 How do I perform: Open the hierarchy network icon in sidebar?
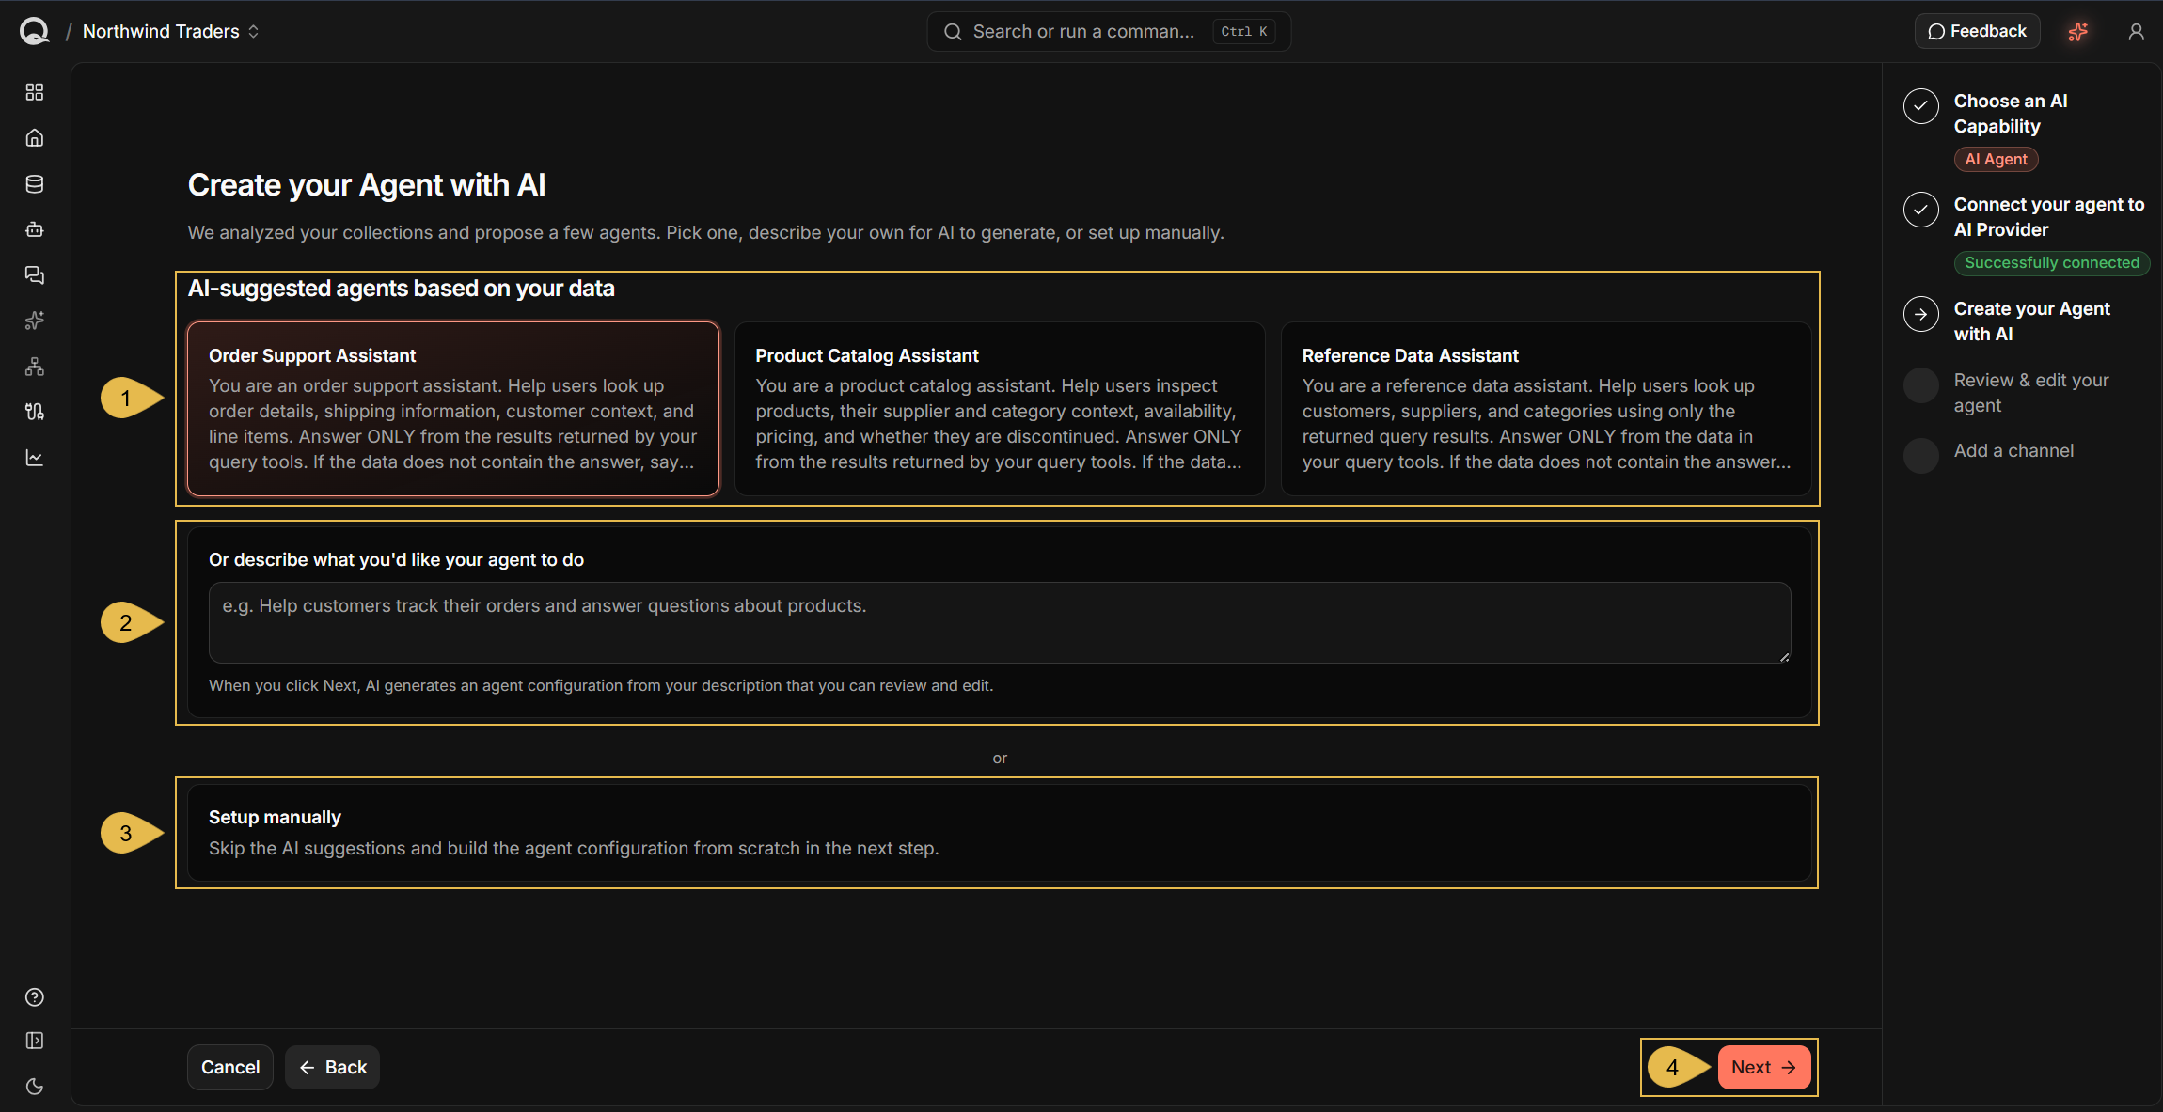pyautogui.click(x=35, y=367)
